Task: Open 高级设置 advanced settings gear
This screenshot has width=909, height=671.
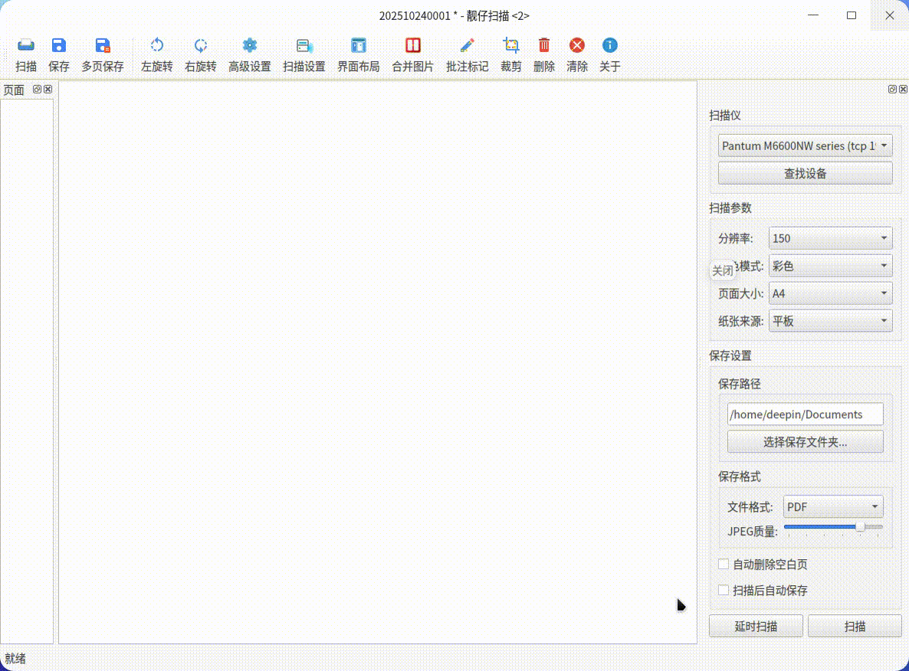Action: (x=249, y=46)
